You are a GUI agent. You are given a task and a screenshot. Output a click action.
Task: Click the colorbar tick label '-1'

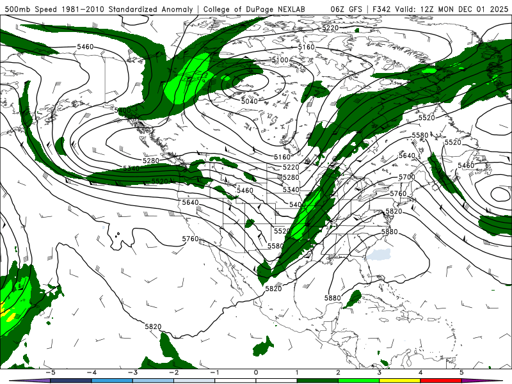pyautogui.click(x=214, y=372)
